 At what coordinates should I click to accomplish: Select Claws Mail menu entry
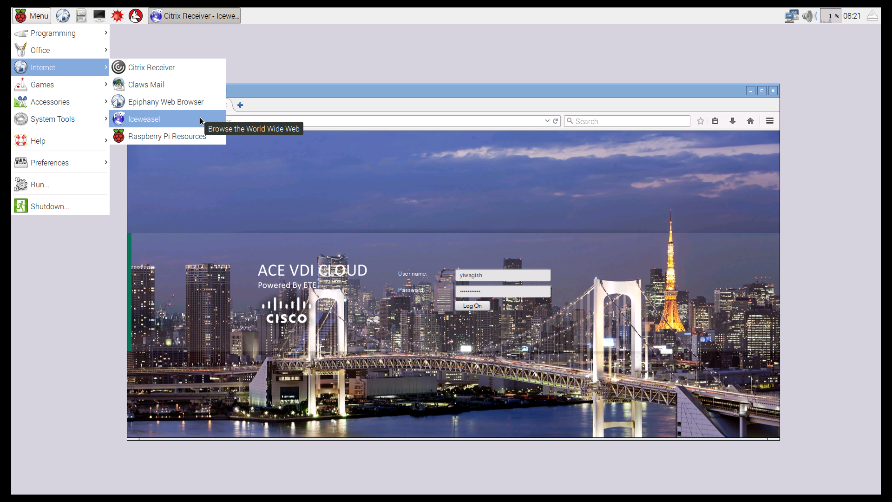[146, 85]
